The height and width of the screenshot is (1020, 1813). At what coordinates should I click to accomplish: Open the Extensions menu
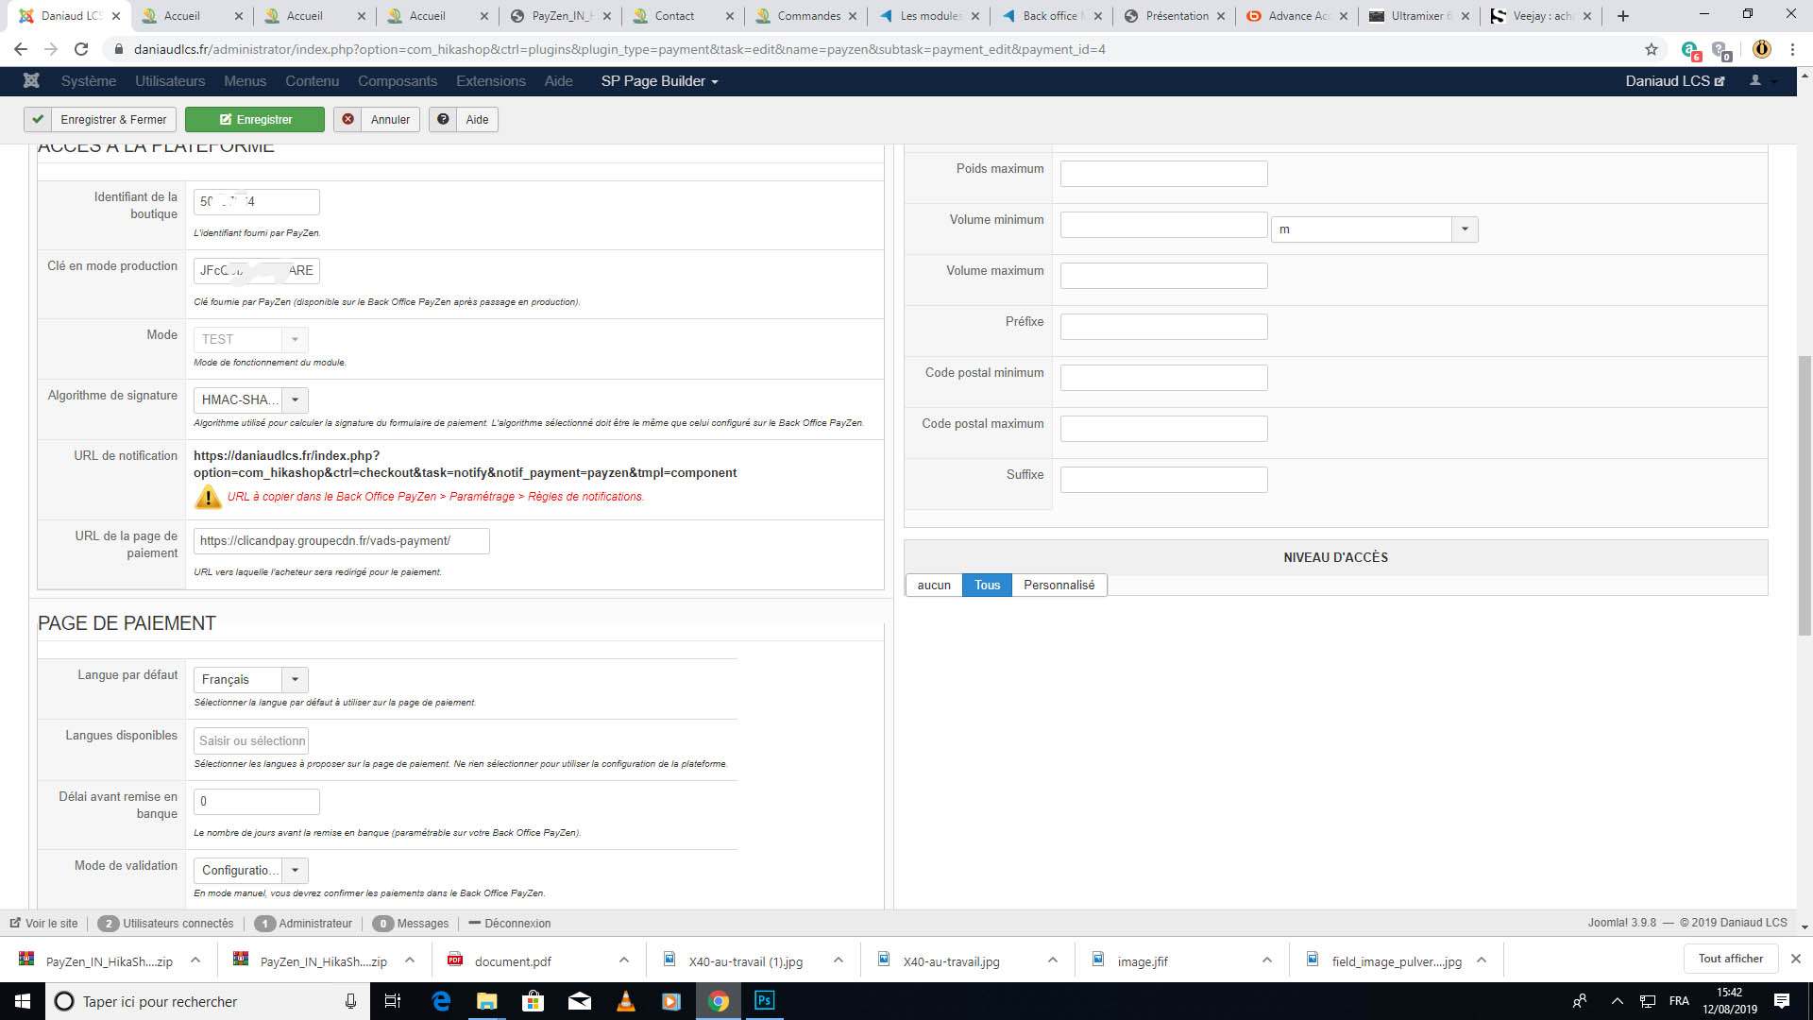point(490,81)
